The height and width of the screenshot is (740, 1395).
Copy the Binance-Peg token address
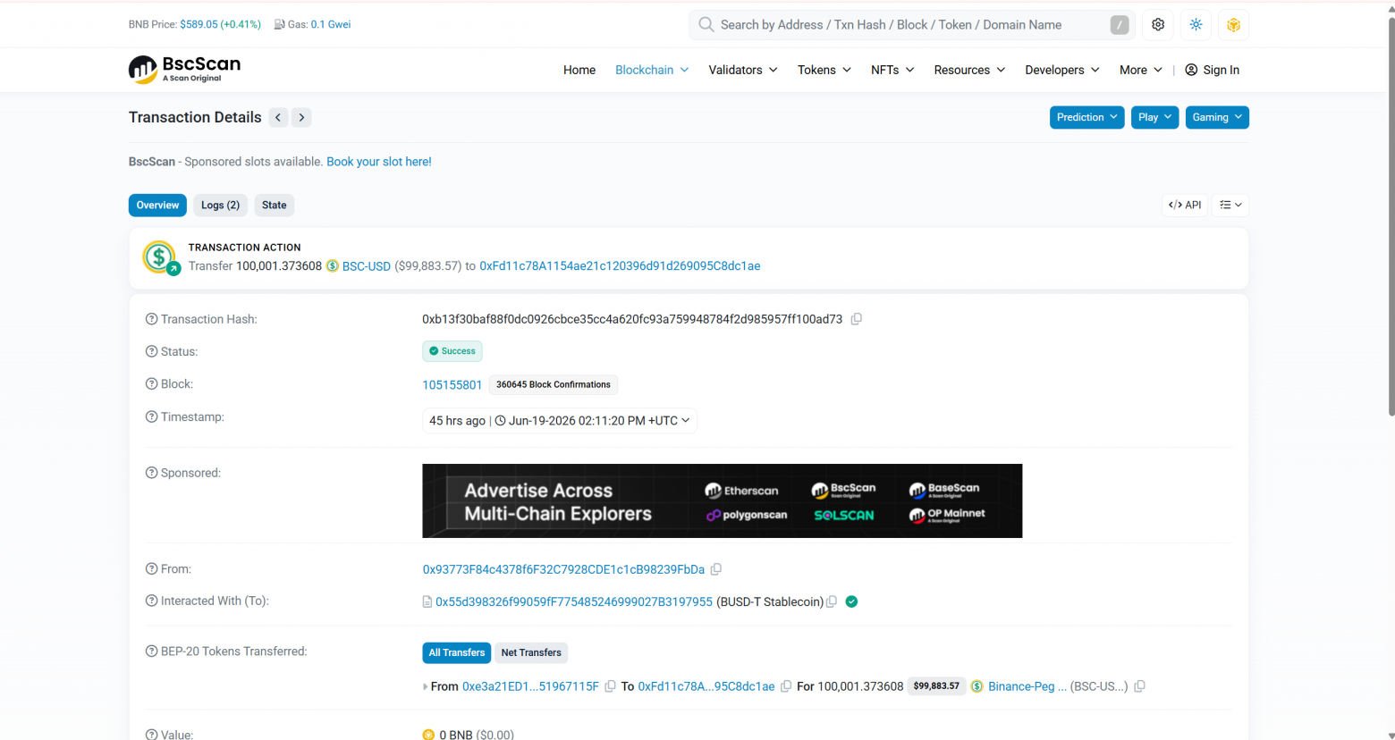click(1139, 686)
